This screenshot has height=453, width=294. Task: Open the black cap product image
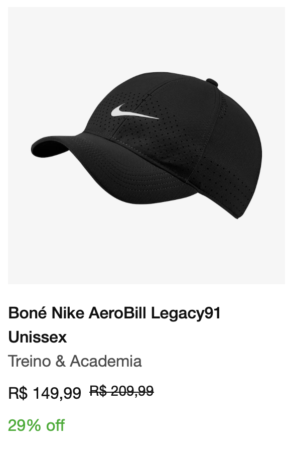click(x=146, y=145)
